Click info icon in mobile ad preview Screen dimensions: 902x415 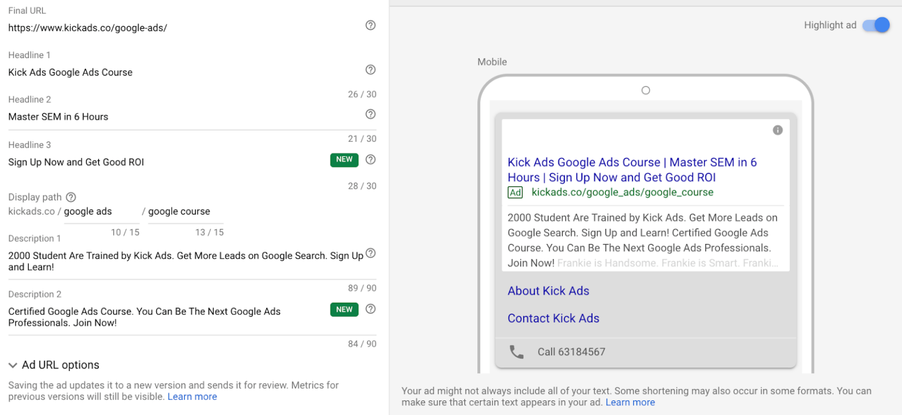tap(778, 130)
